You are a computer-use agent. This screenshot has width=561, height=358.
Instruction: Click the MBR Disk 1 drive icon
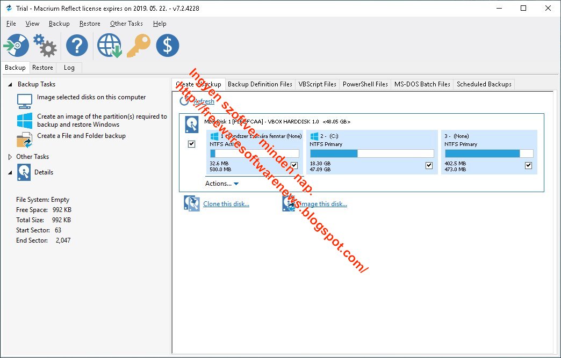click(x=192, y=125)
